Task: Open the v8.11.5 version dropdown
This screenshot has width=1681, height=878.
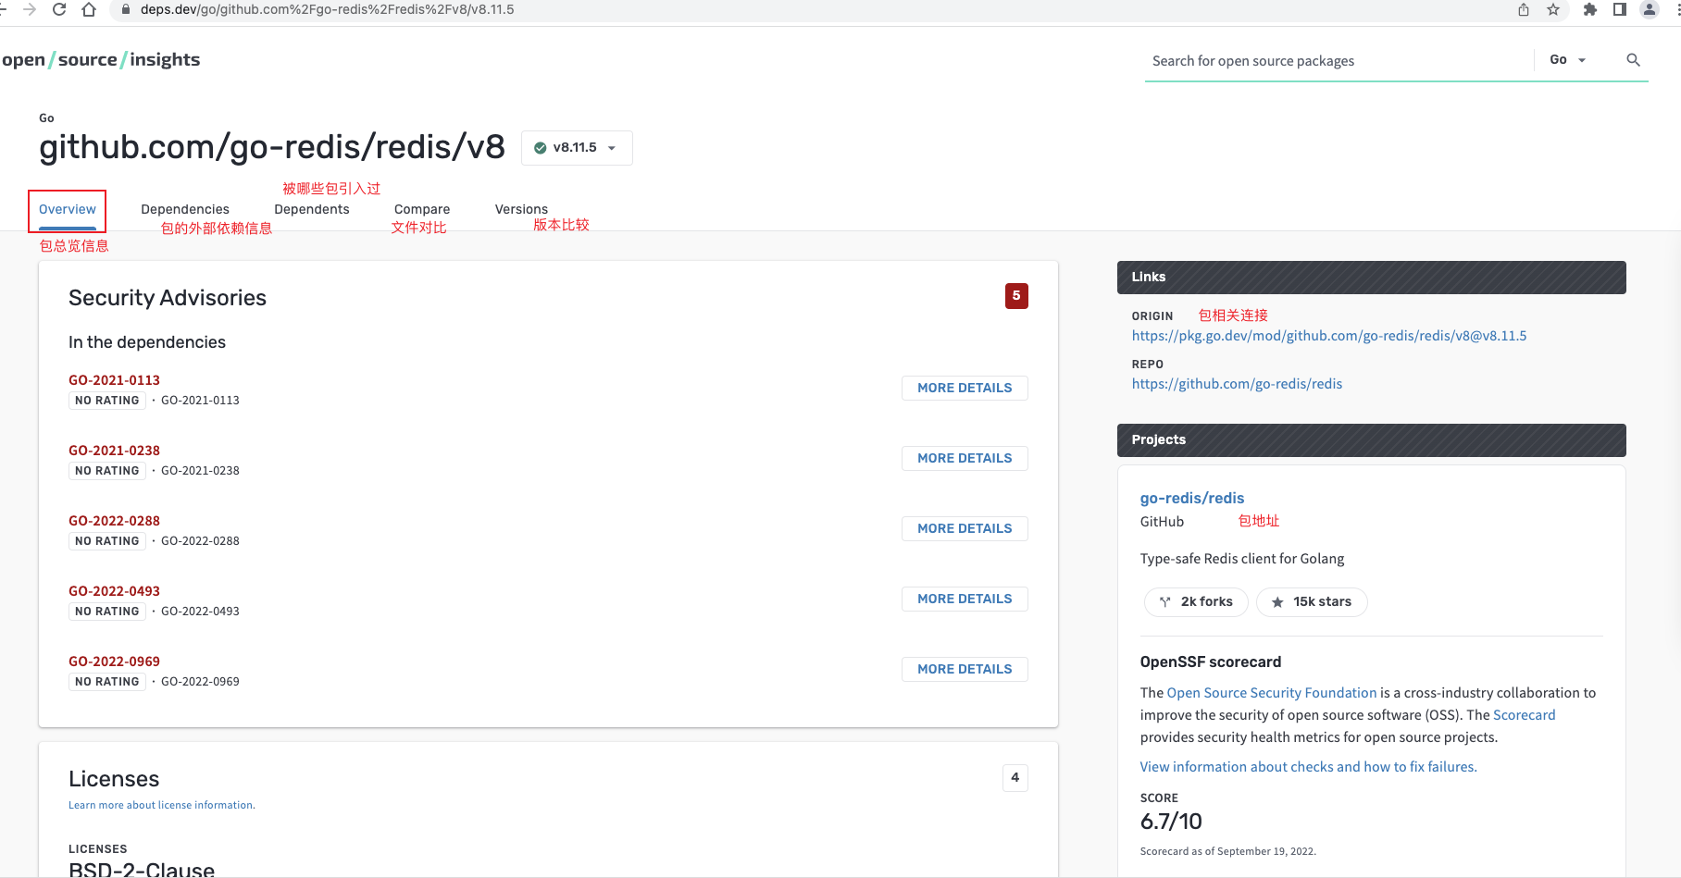Action: 577,148
